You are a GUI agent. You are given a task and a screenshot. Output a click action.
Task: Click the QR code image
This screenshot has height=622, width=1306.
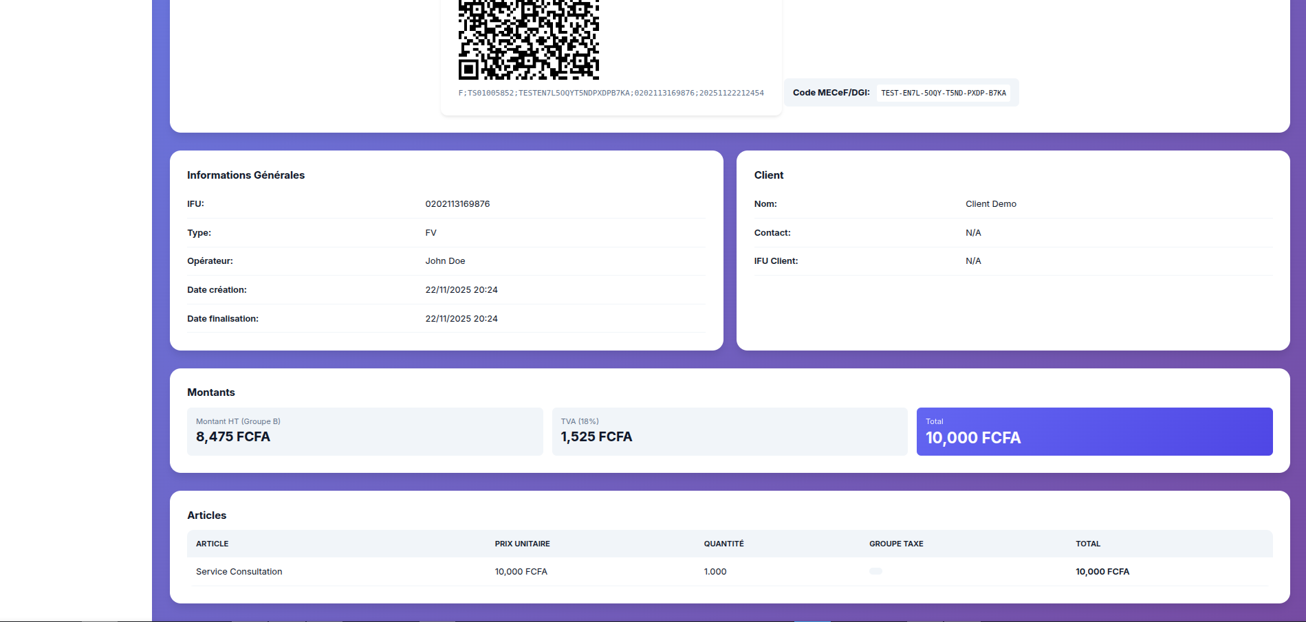528,38
